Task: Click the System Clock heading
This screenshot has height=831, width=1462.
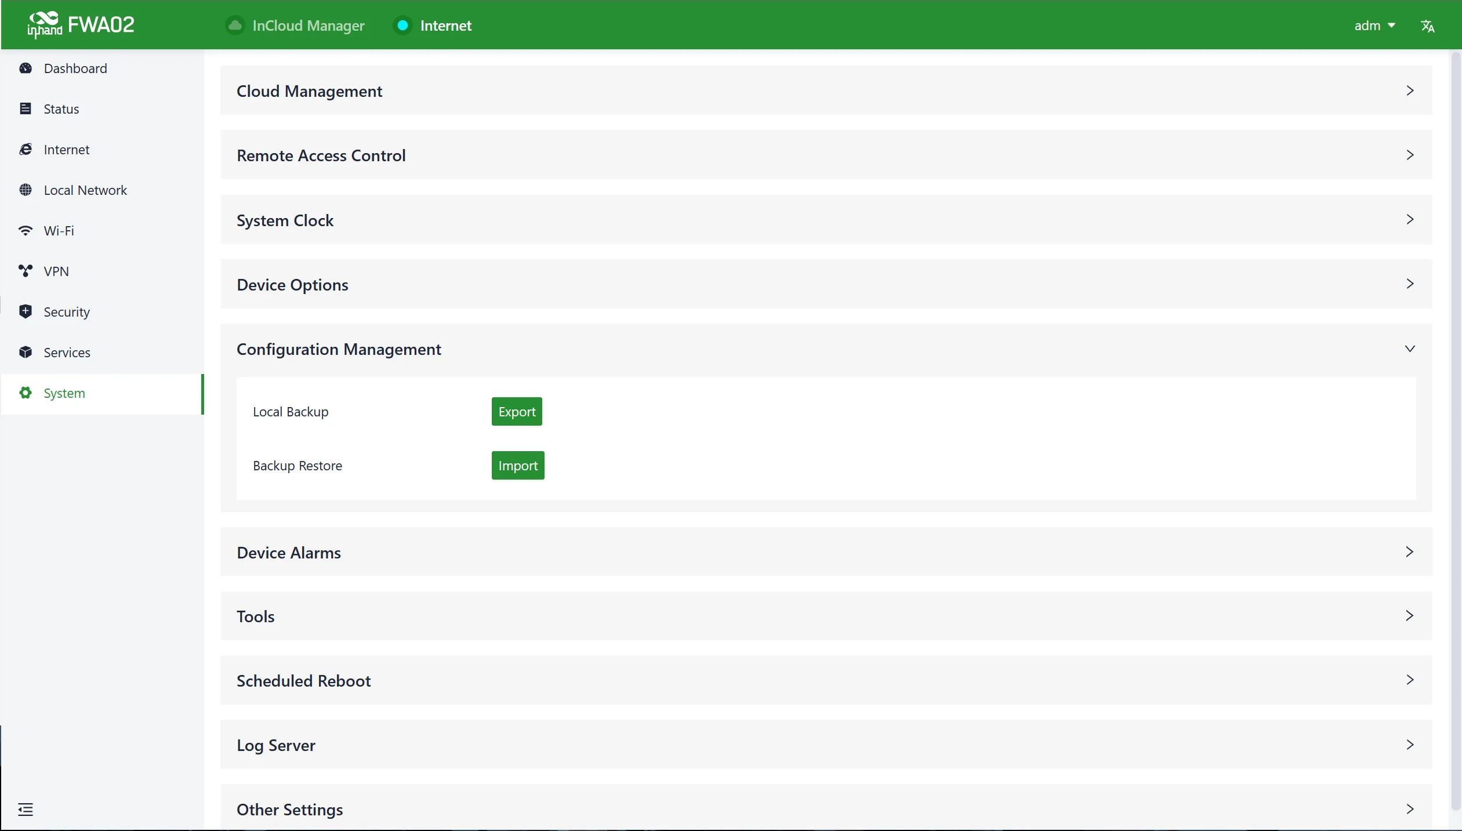Action: 285,220
